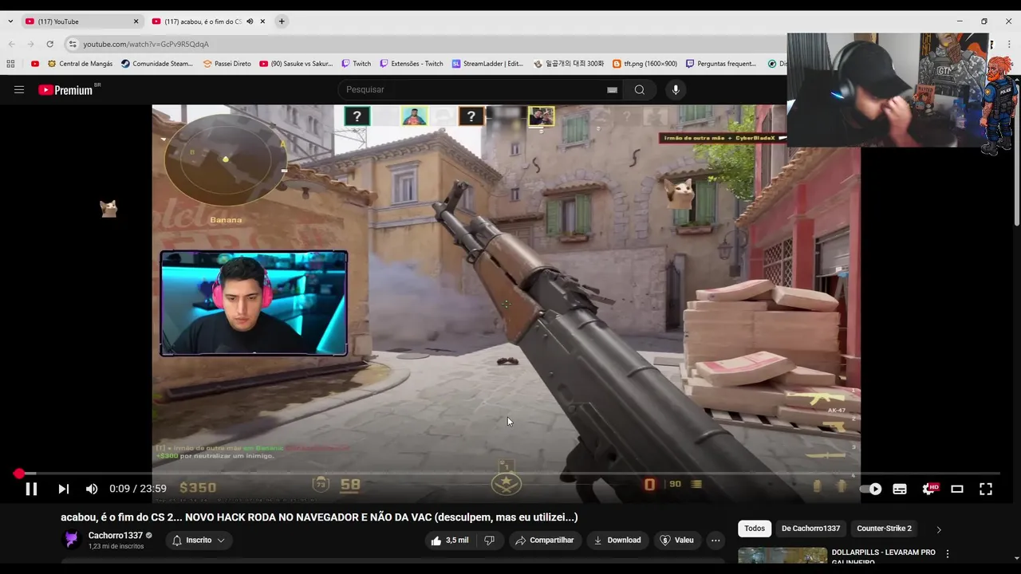Mute the video volume
The height and width of the screenshot is (574, 1021).
click(92, 489)
